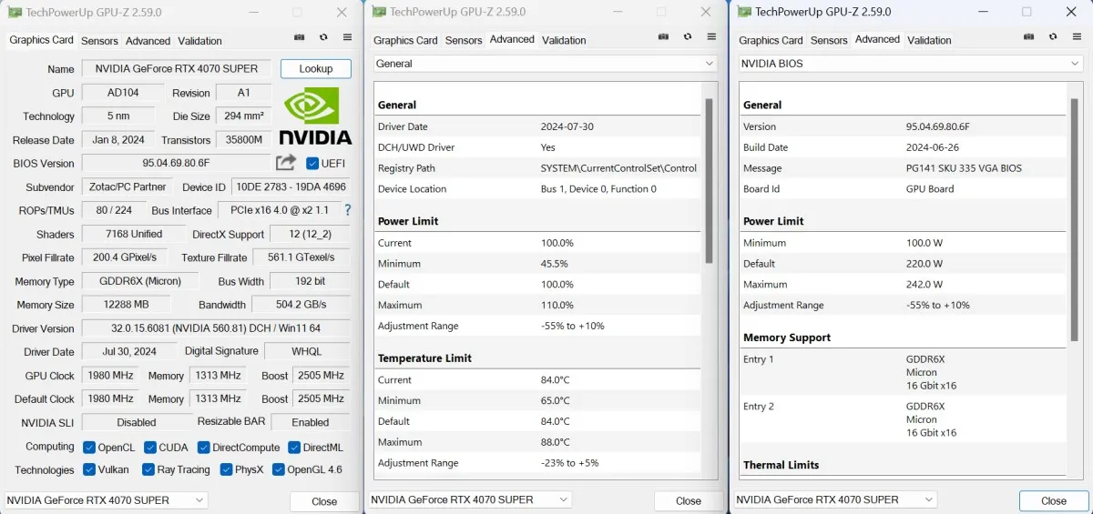Click the Memory Type GDDR6X (Micron) field
Image resolution: width=1093 pixels, height=514 pixels.
tap(139, 281)
